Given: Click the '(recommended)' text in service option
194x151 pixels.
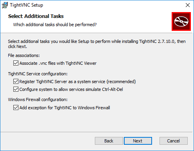Looking at the screenshot, I should (121, 82).
